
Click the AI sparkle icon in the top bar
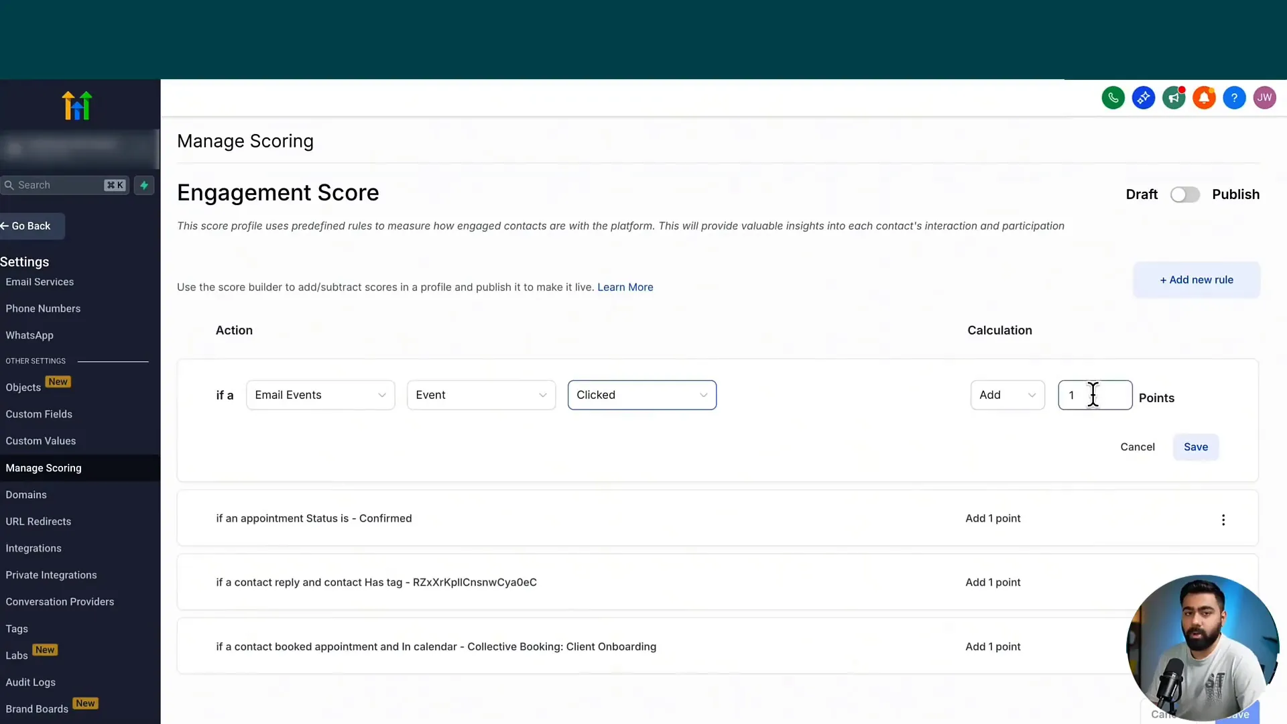tap(1144, 97)
